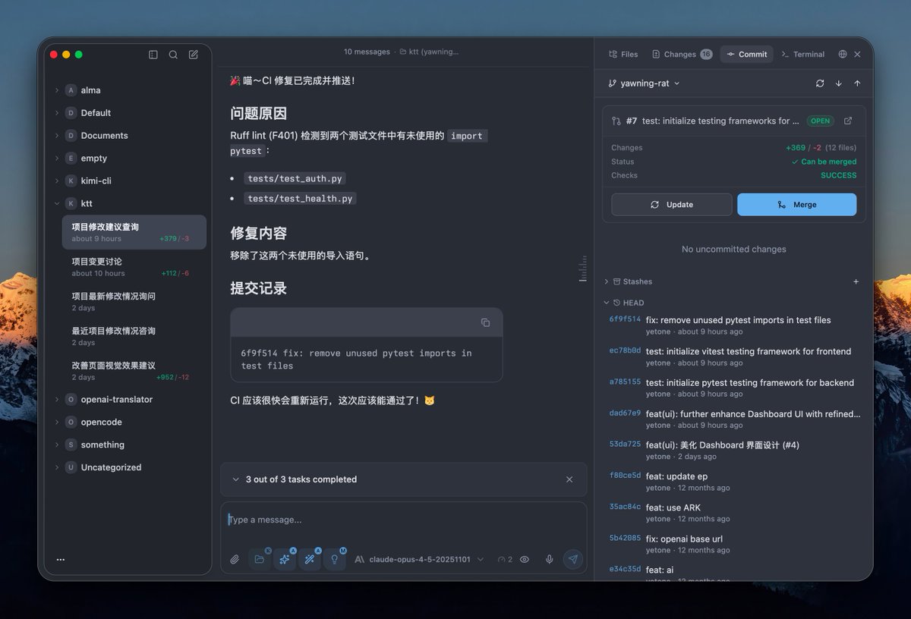This screenshot has height=619, width=911.
Task: Select commit 6f9f514 in HEAD list
Action: pos(735,325)
